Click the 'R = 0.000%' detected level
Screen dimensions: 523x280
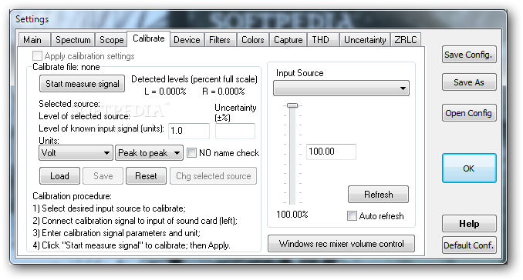[224, 92]
